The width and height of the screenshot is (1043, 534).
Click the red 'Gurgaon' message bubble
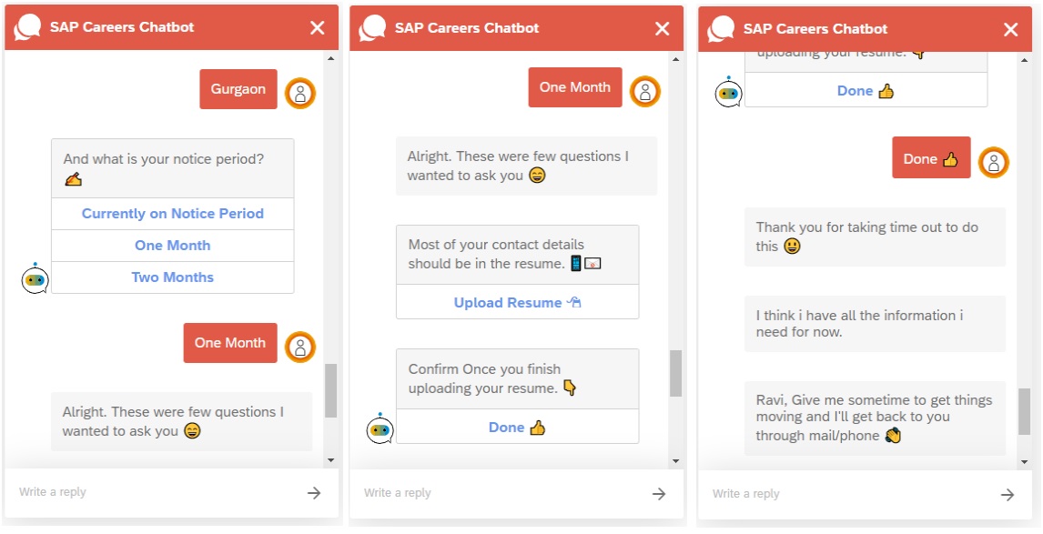click(x=238, y=89)
